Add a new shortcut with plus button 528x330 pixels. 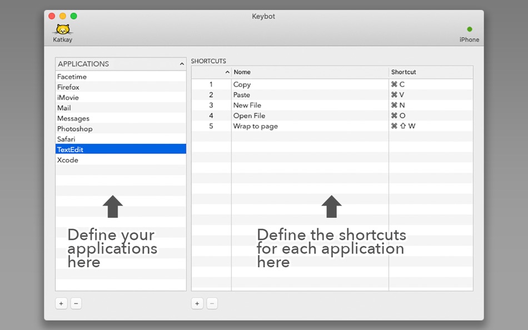pos(197,303)
